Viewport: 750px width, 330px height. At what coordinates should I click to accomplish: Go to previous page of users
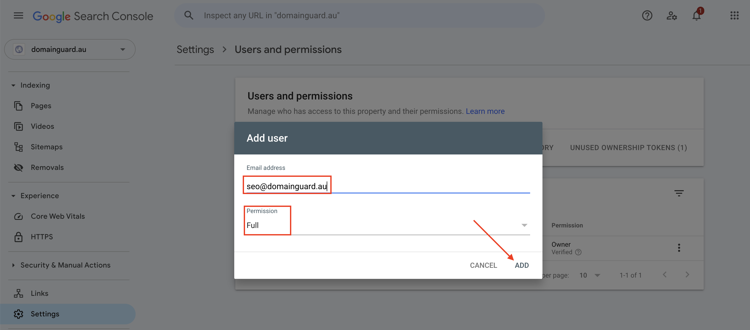(665, 275)
